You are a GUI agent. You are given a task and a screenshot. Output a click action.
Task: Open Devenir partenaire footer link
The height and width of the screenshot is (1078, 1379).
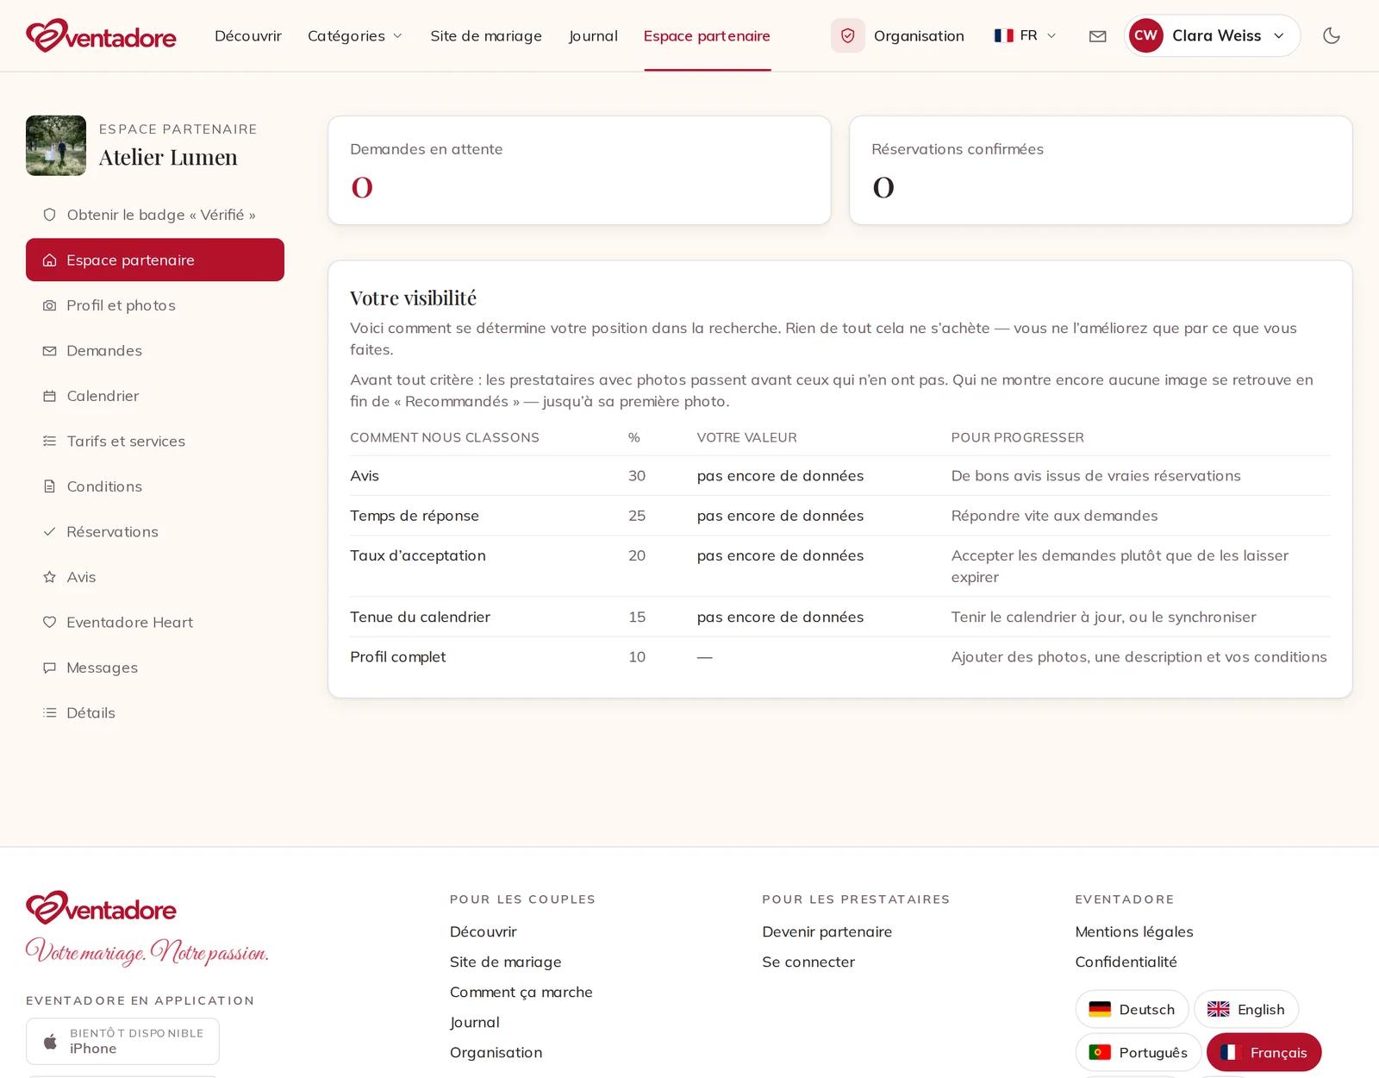click(827, 931)
